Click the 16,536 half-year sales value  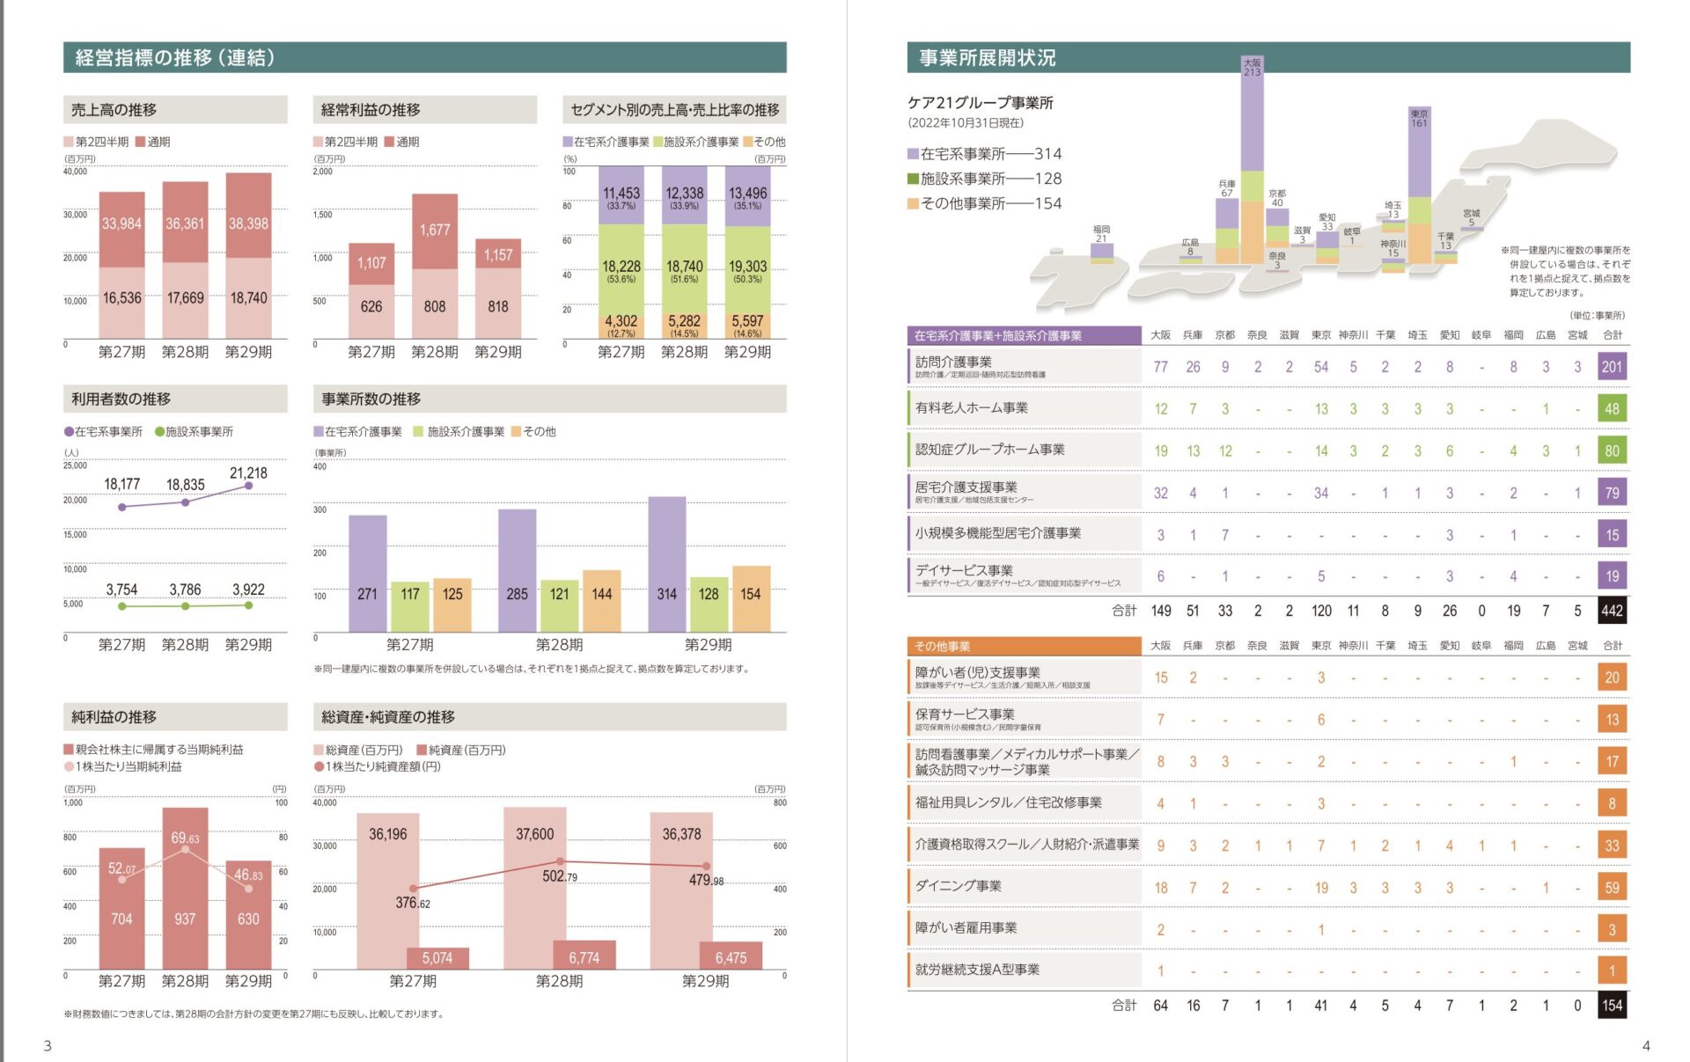tap(121, 298)
